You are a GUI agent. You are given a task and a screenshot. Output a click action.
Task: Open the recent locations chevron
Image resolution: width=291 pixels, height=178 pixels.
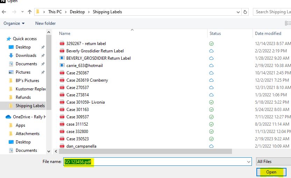click(x=22, y=12)
